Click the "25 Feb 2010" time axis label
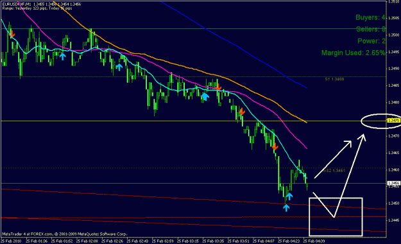401x244 pixels. (11, 241)
